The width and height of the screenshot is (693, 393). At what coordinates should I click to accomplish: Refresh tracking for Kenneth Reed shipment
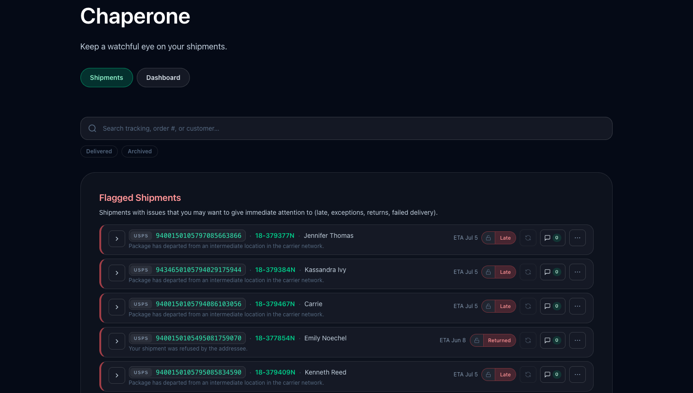[528, 375]
